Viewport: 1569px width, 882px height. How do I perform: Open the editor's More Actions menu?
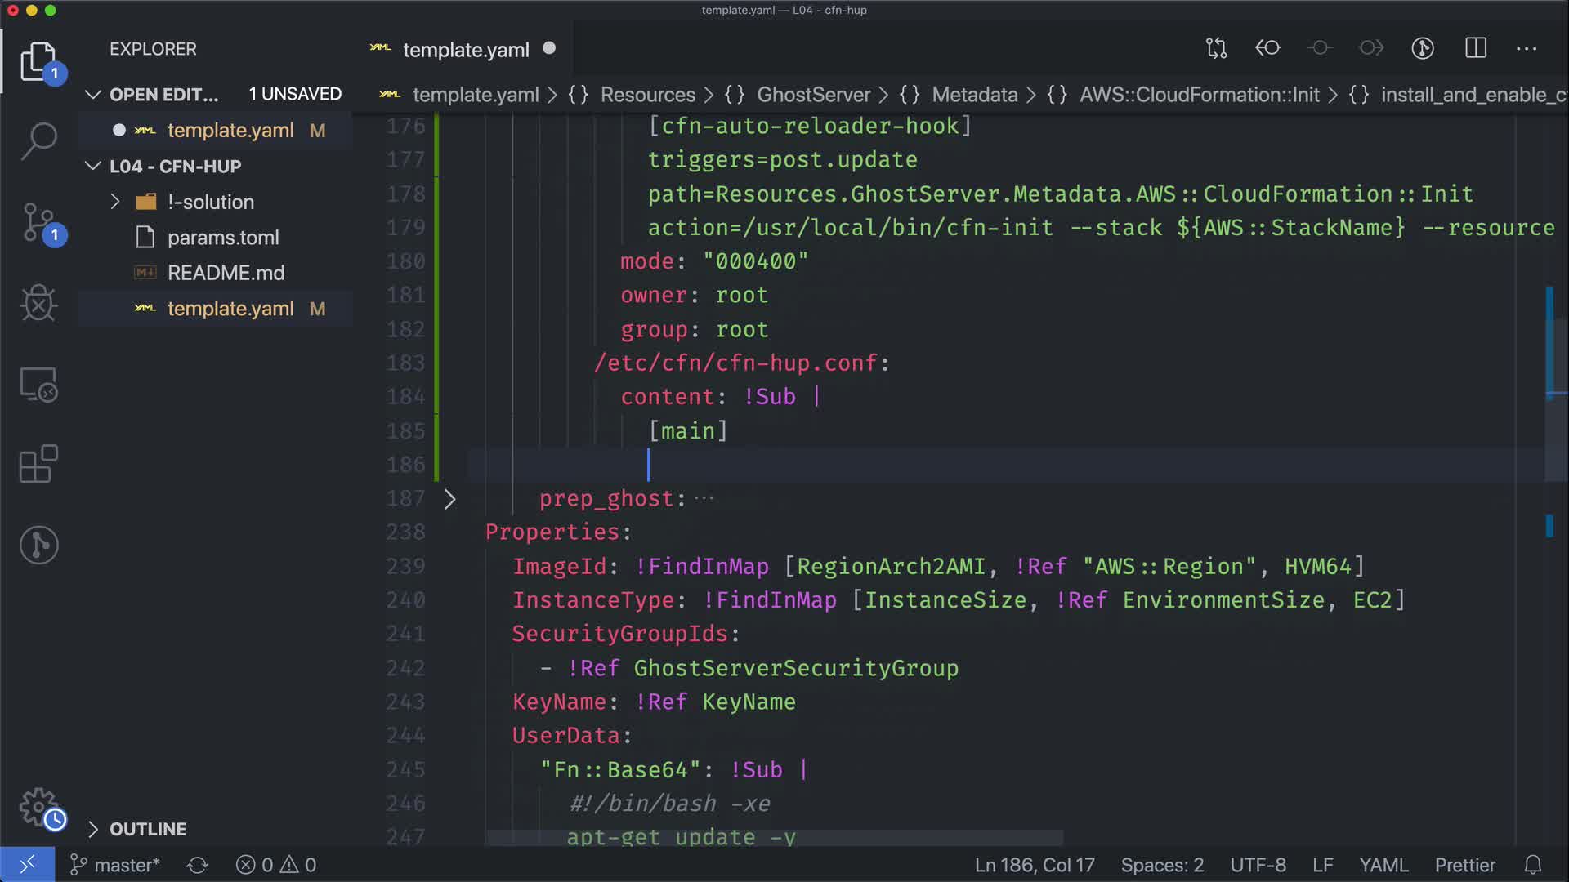point(1527,48)
